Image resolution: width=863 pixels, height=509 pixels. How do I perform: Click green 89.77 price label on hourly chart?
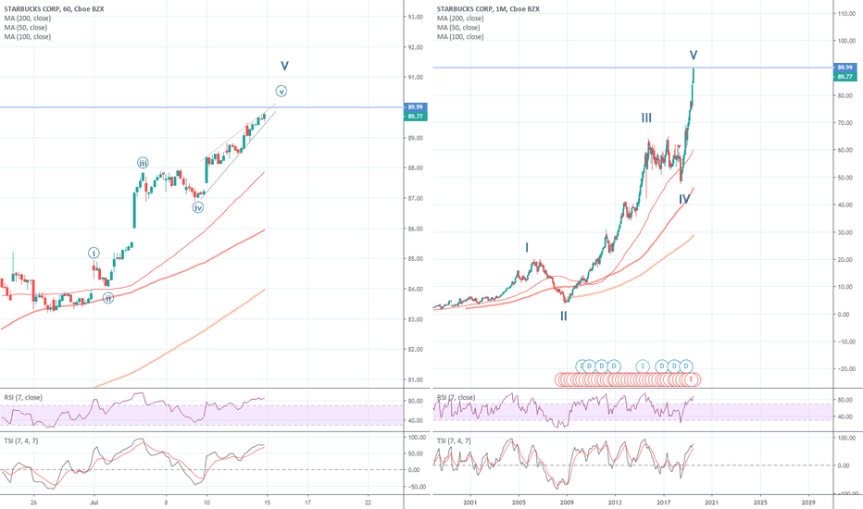tap(416, 116)
